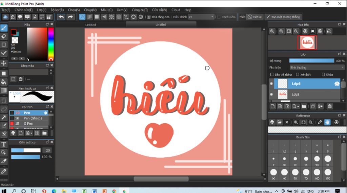Click the navigator canvas thumbnail
The height and width of the screenshot is (193, 347).
307,43
